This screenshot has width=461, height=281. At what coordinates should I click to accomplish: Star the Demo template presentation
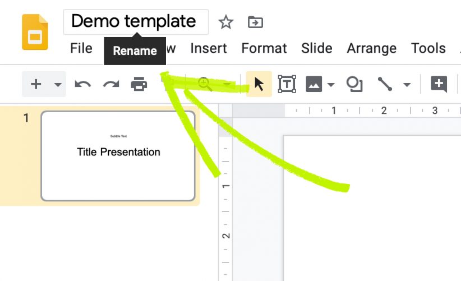pos(226,22)
